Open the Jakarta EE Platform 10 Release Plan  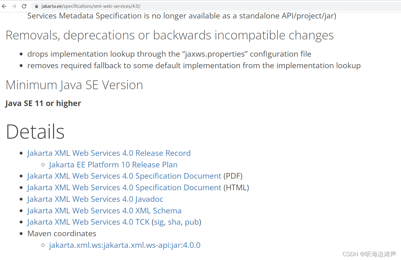click(113, 165)
